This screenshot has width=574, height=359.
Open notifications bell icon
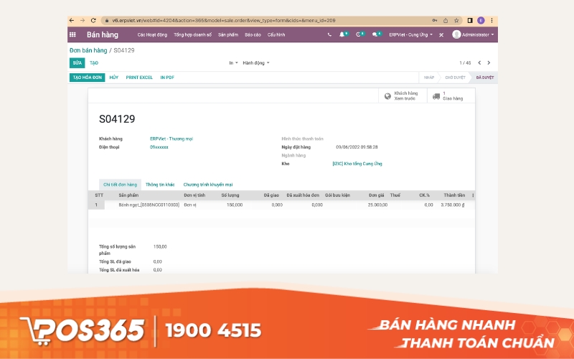(342, 34)
